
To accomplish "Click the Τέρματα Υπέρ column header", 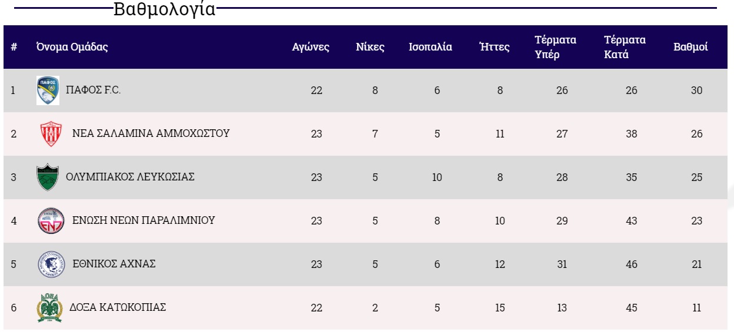I will (555, 48).
